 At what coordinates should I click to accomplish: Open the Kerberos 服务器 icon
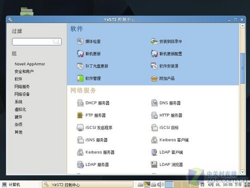coord(80,152)
